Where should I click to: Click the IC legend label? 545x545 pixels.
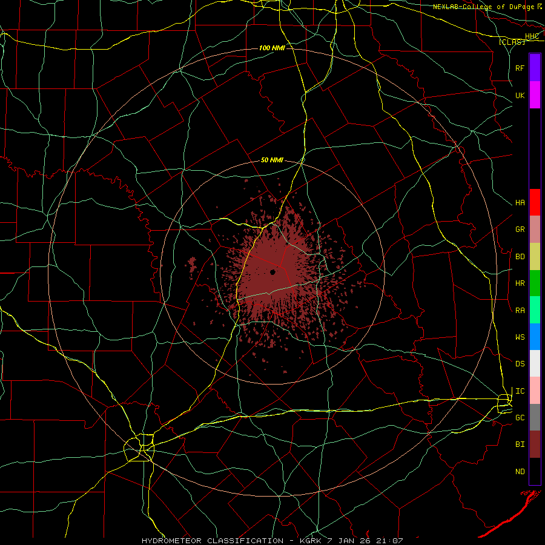(x=520, y=391)
